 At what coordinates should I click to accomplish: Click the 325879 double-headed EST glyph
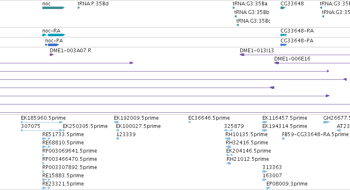pyautogui.click(x=228, y=130)
